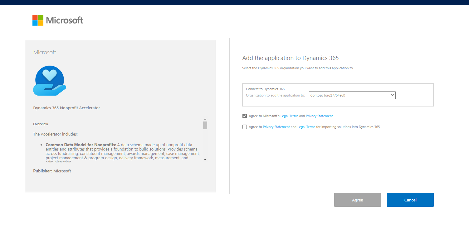Click the Publisher: Microsoft label
The width and height of the screenshot is (469, 228).
(x=52, y=171)
